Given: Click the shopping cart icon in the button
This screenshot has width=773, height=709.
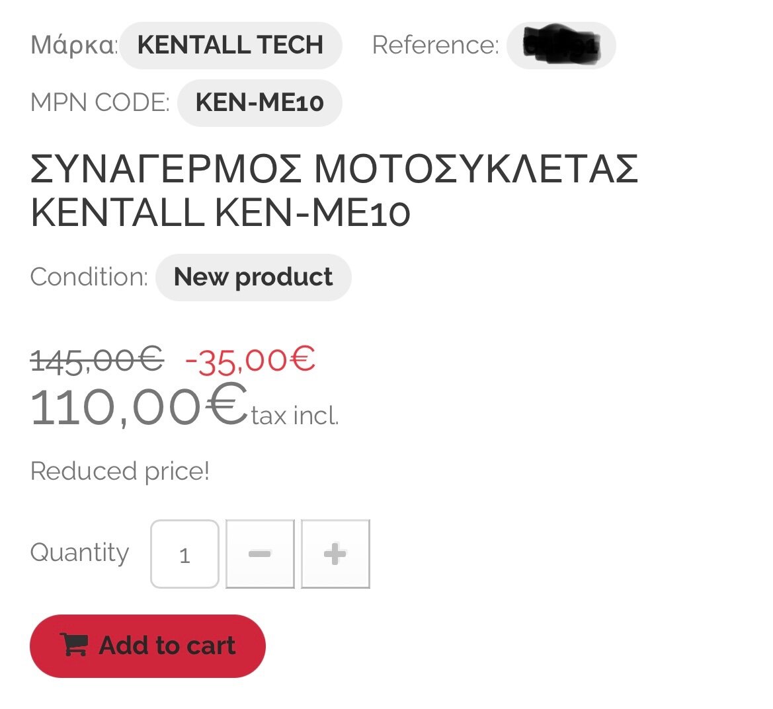Looking at the screenshot, I should [x=74, y=644].
